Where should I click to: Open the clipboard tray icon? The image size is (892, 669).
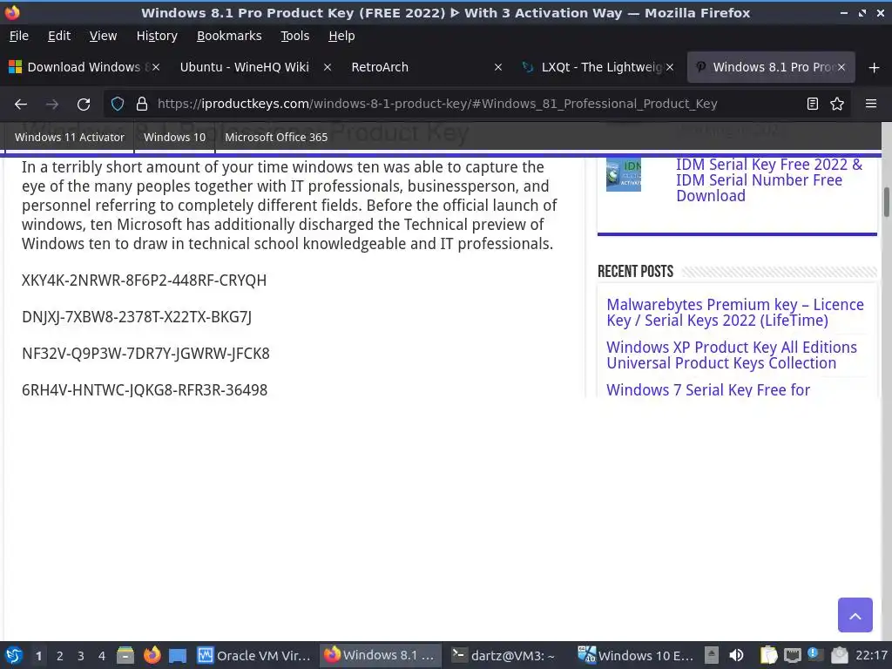coord(768,655)
